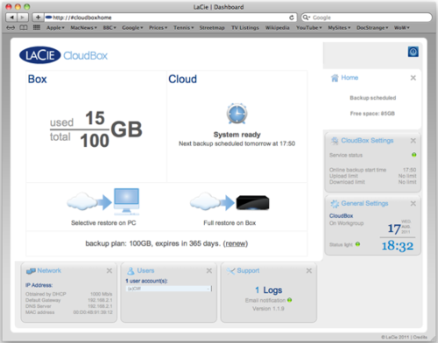Viewport: 438px width, 343px height.
Task: Click the General Settings title
Action: point(364,204)
